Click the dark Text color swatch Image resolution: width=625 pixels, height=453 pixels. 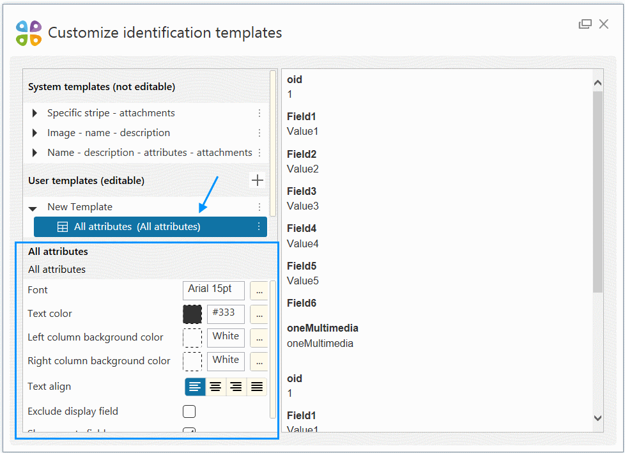[192, 314]
